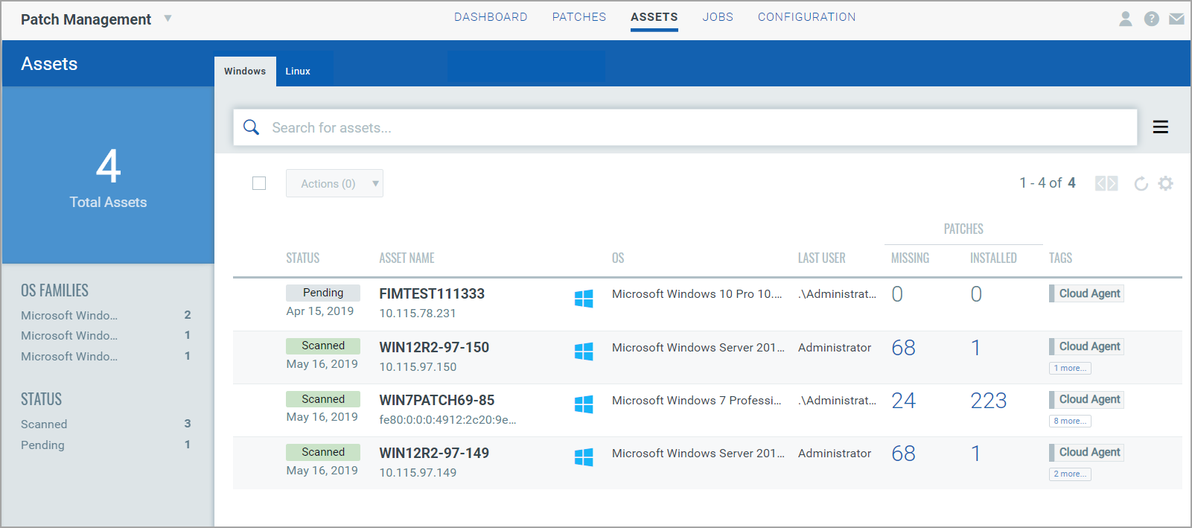Switch to the Linux assets tab
This screenshot has width=1192, height=528.
tap(298, 71)
